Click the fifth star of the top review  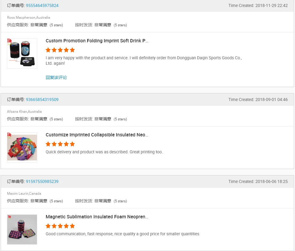coord(72,50)
